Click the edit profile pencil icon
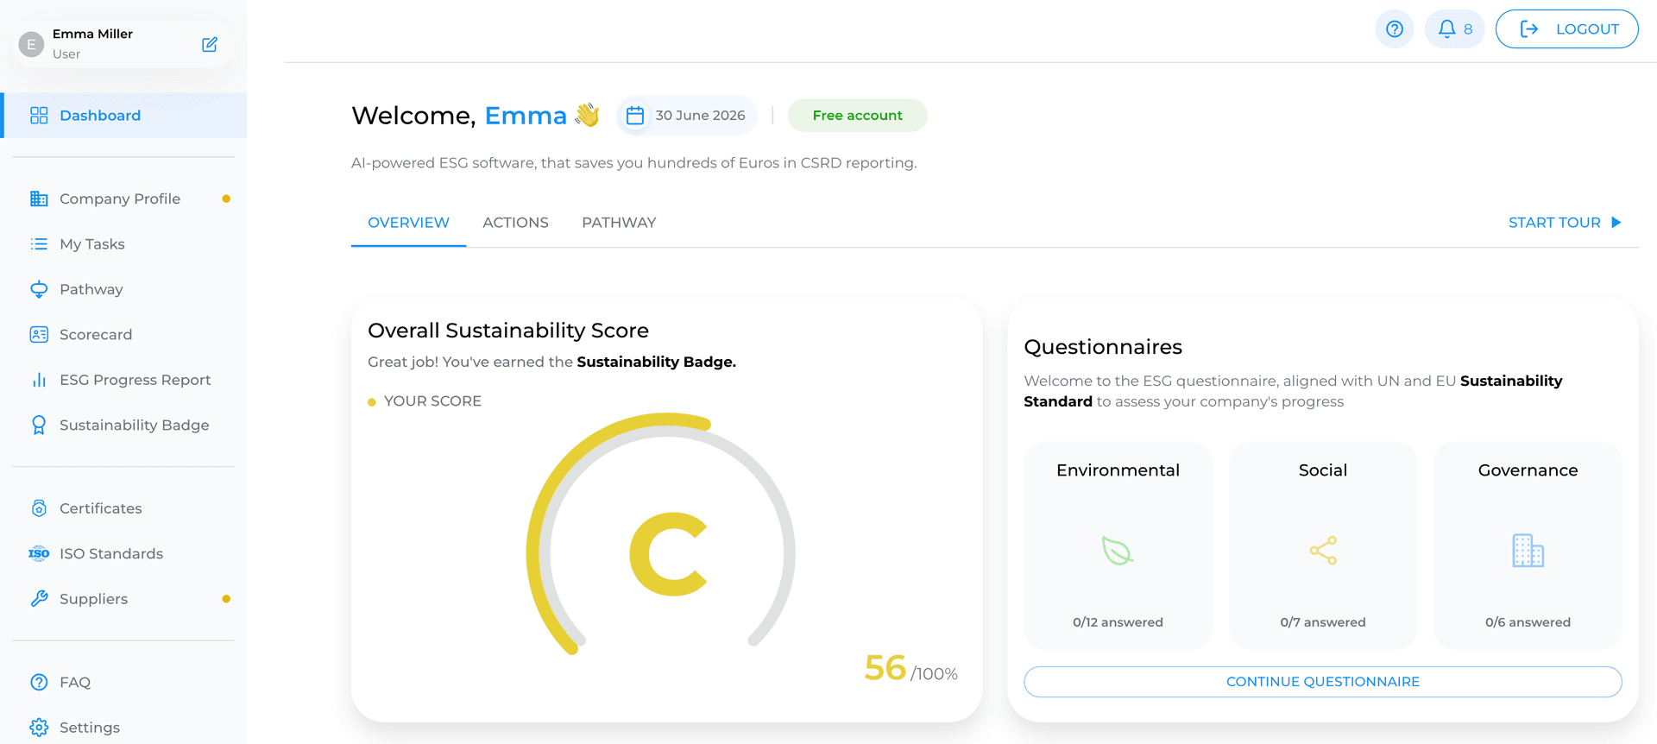The width and height of the screenshot is (1657, 744). point(210,44)
